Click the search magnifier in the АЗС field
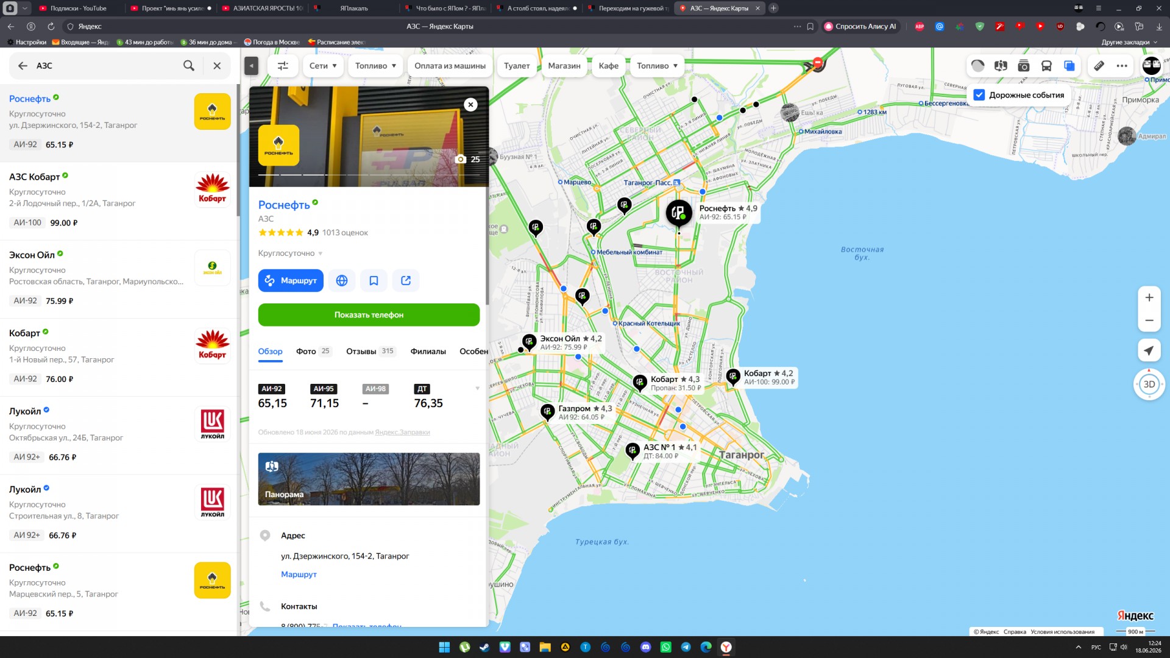The height and width of the screenshot is (658, 1170). pos(189,66)
